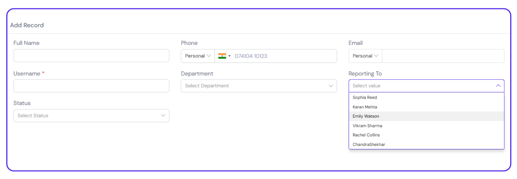Click the Reporting To search box
This screenshot has width=517, height=179.
(421, 86)
